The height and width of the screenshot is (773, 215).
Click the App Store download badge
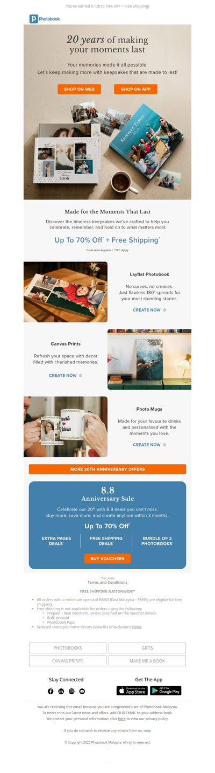tap(132, 691)
